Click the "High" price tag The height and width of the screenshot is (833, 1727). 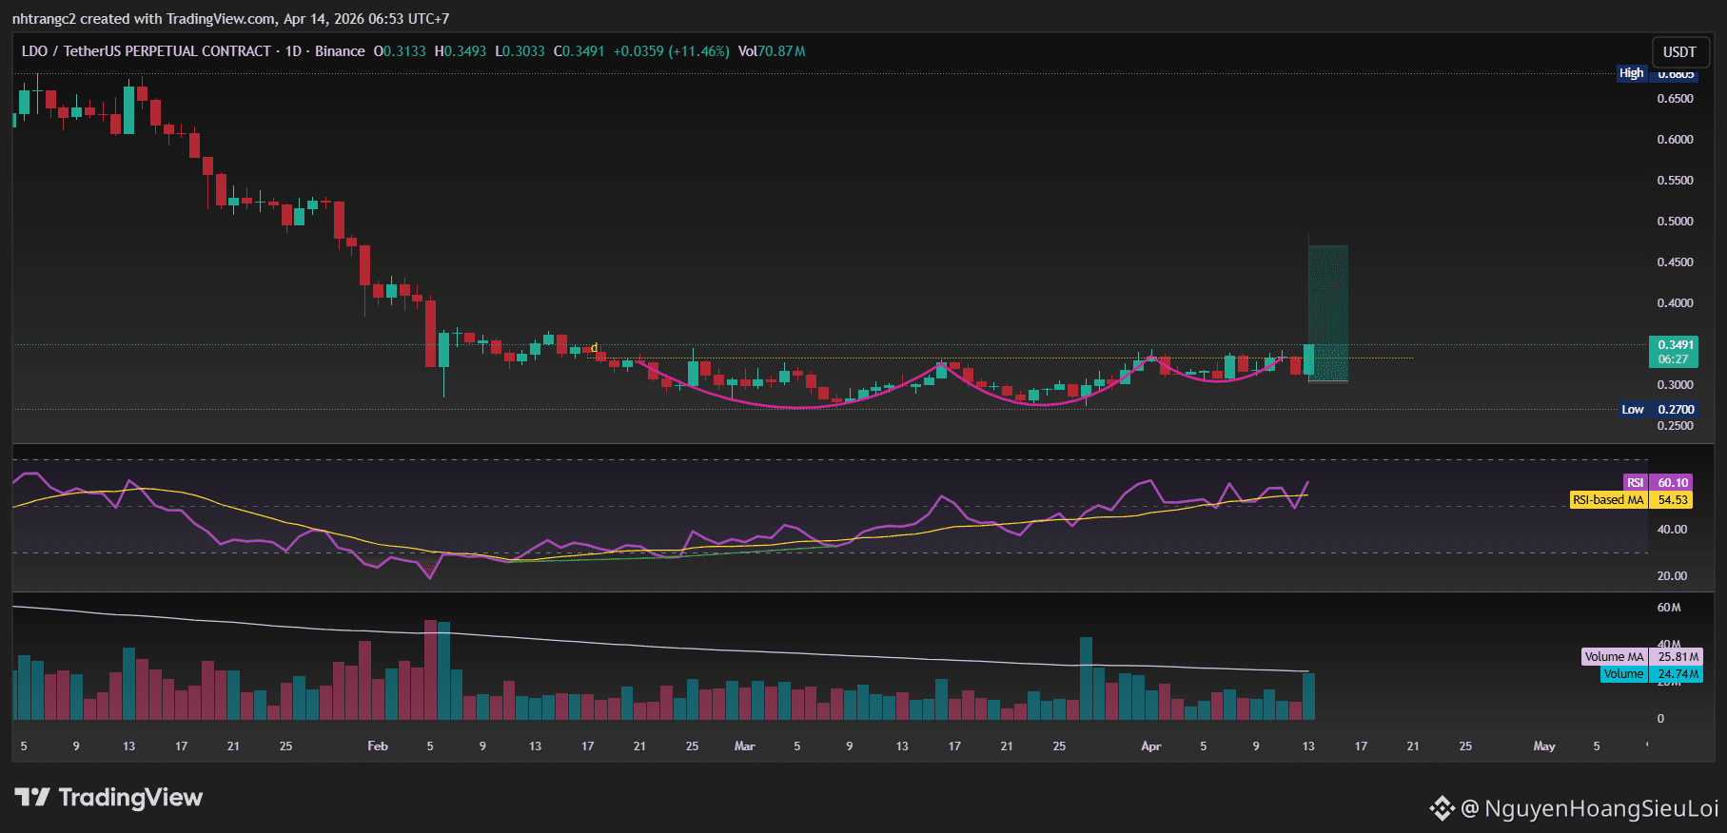pos(1632,73)
